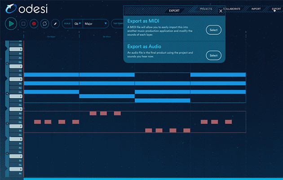Viewport: 283px width, 180px height.
Task: Select the pencil draw tool
Action: coord(55,23)
